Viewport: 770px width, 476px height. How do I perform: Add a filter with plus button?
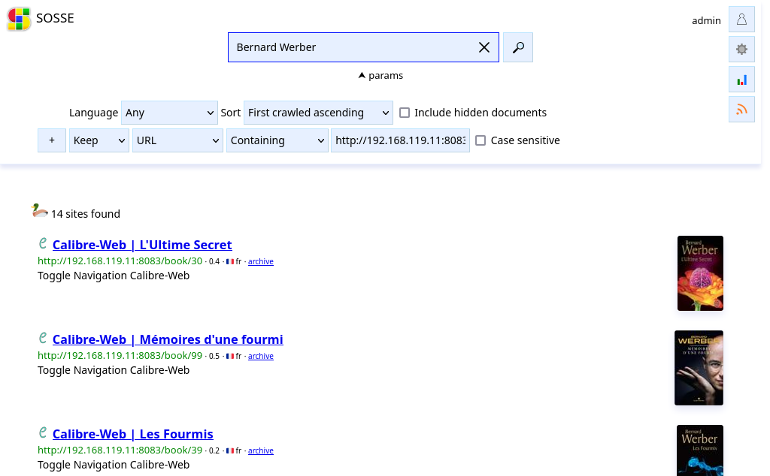coord(52,140)
